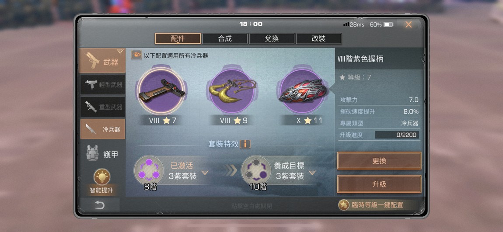Click the 更換 button
Screen dimensions: 503x232
(379, 161)
